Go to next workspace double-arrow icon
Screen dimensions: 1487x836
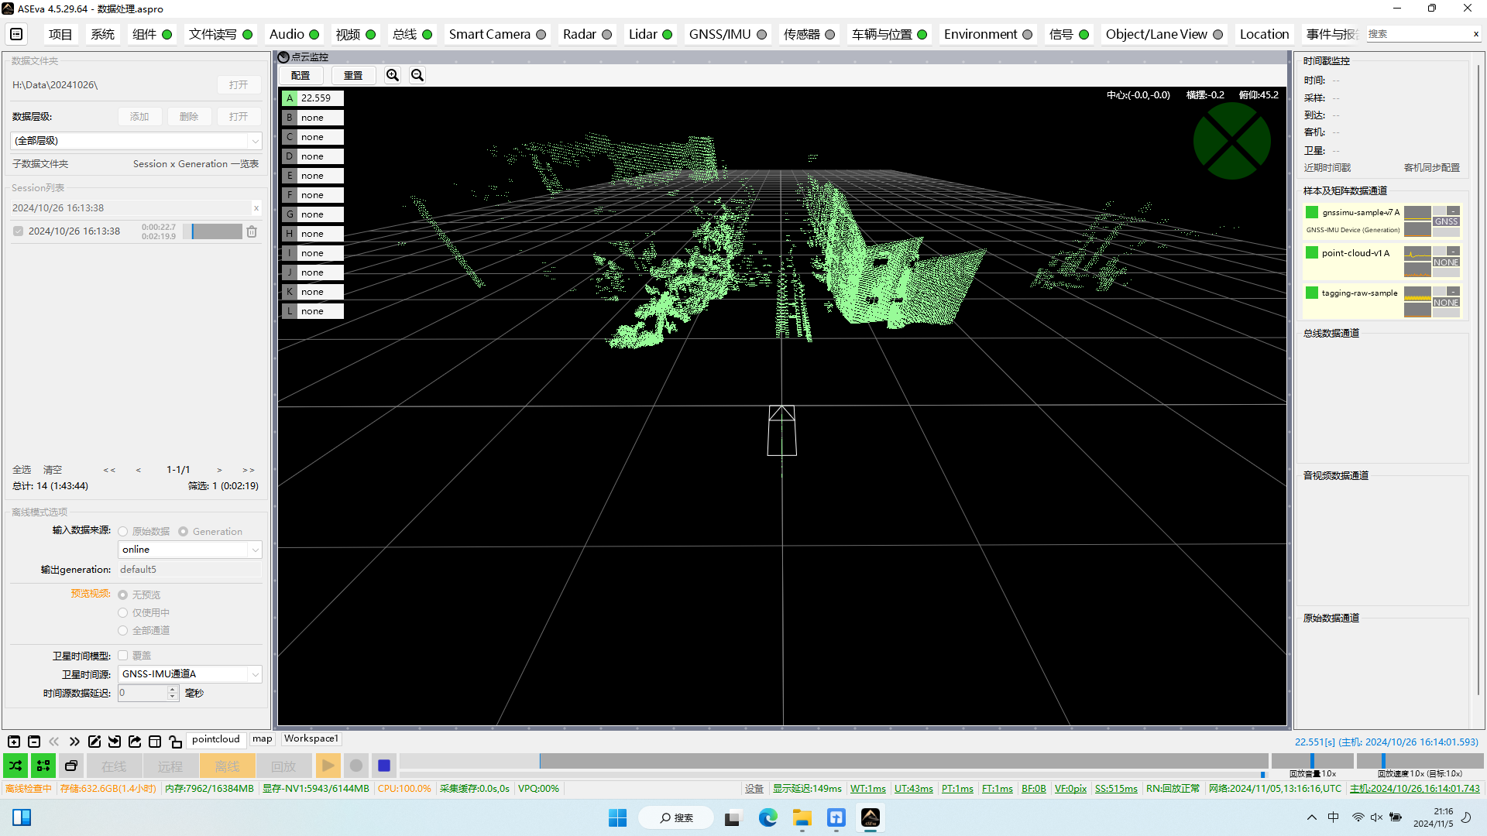tap(74, 742)
